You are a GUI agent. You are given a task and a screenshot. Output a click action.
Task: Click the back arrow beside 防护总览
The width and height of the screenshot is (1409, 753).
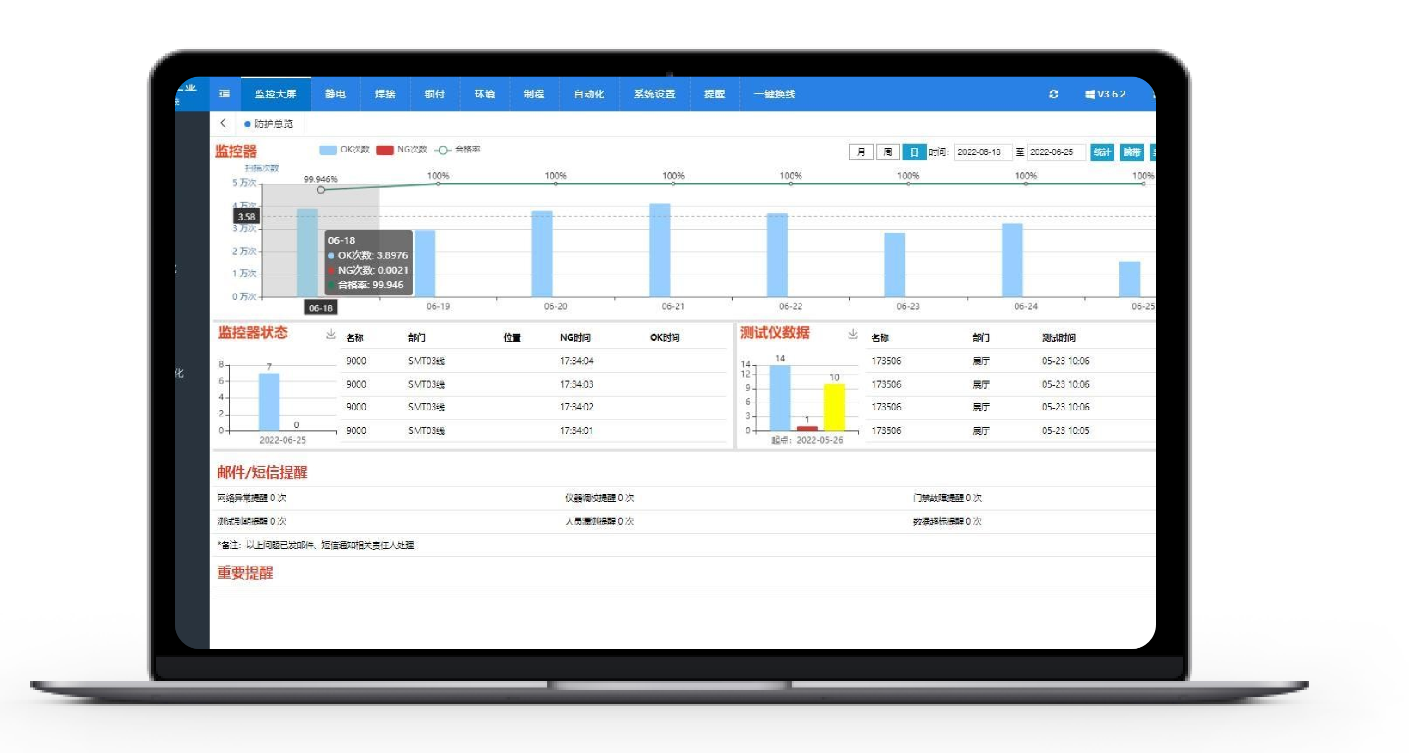coord(223,123)
